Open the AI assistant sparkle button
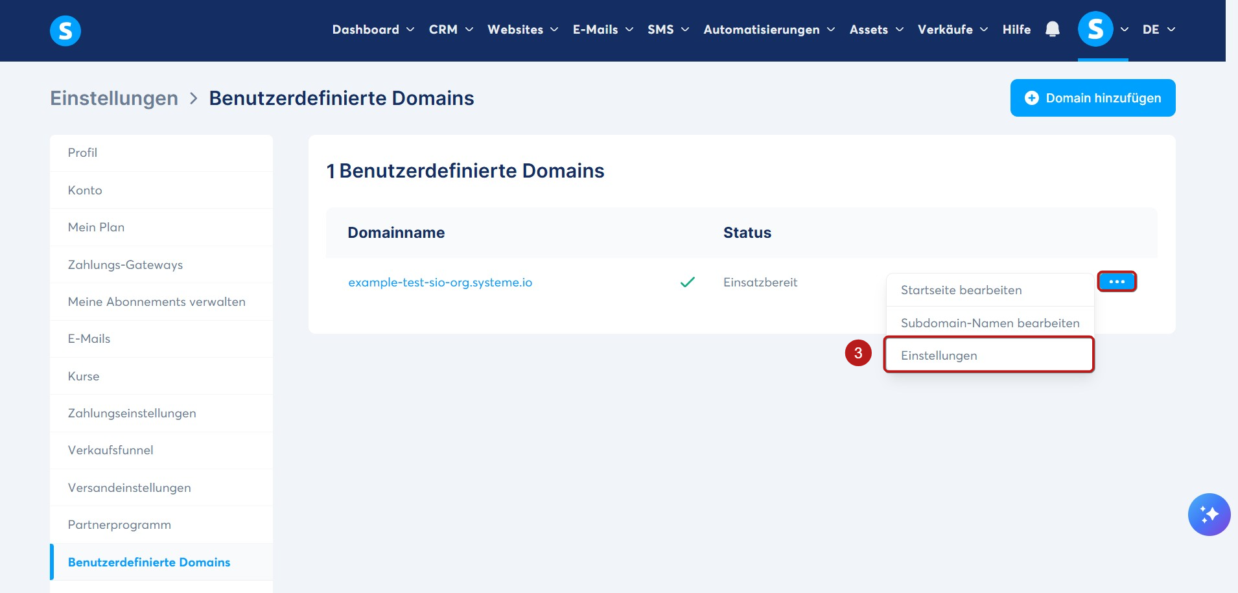The width and height of the screenshot is (1238, 593). click(x=1209, y=515)
